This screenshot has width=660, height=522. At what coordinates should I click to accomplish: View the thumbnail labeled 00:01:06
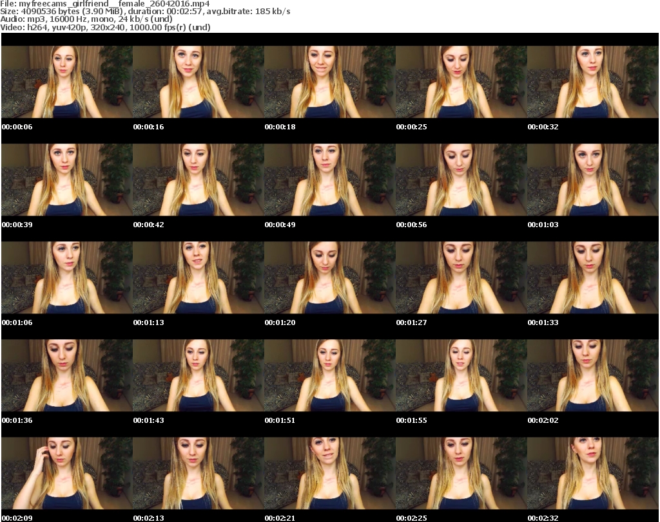click(x=67, y=277)
